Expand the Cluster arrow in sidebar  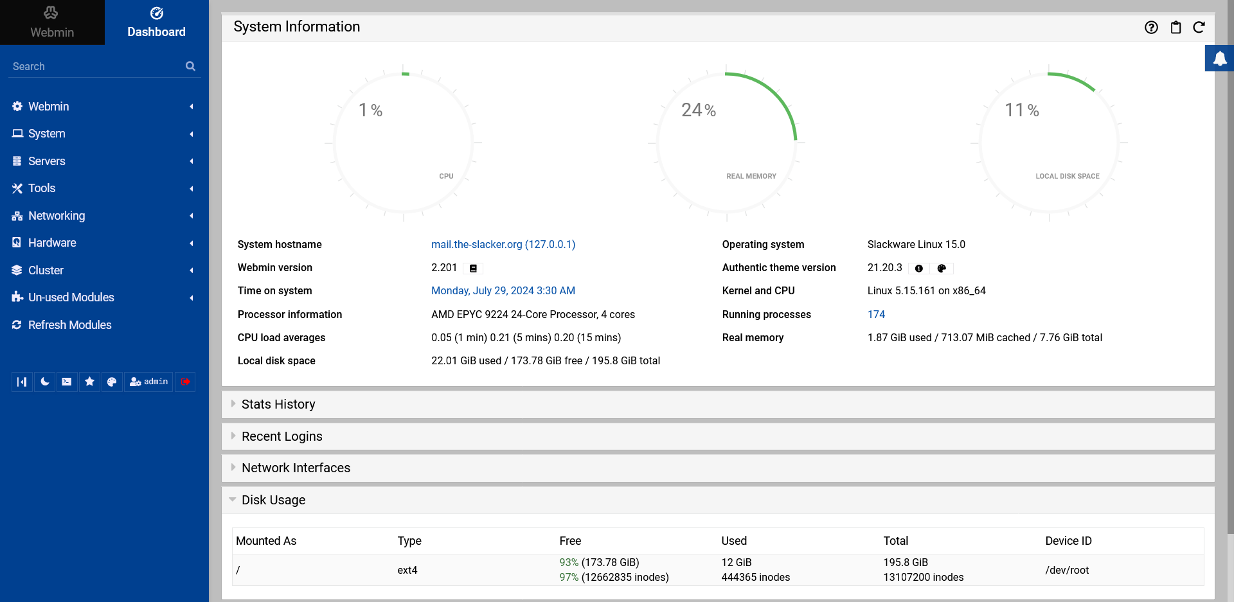pyautogui.click(x=192, y=270)
